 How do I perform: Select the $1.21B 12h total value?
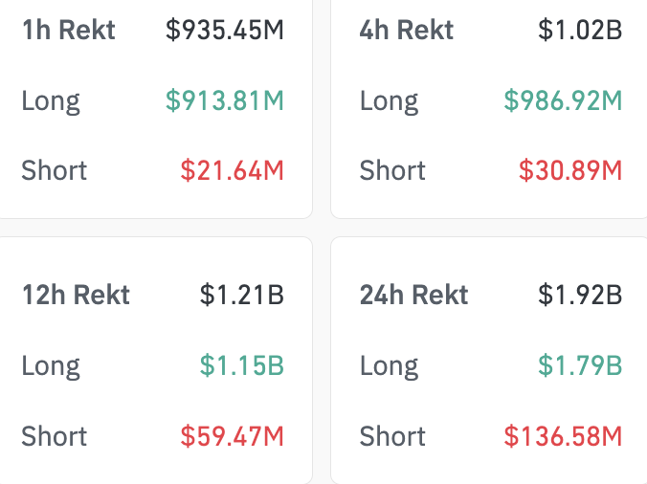[242, 295]
